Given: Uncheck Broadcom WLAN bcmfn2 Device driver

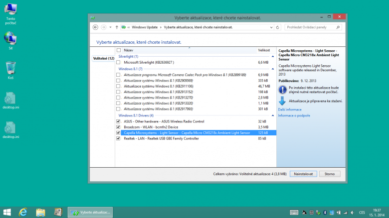Looking at the screenshot, I should click(x=118, y=127).
